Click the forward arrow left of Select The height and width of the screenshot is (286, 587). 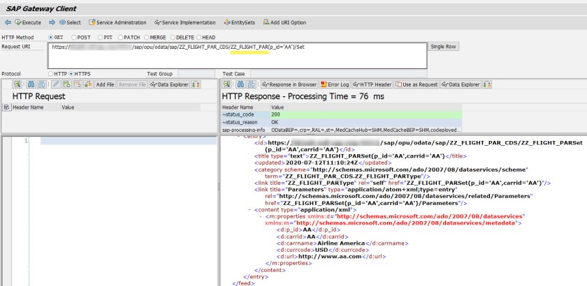tap(52, 22)
